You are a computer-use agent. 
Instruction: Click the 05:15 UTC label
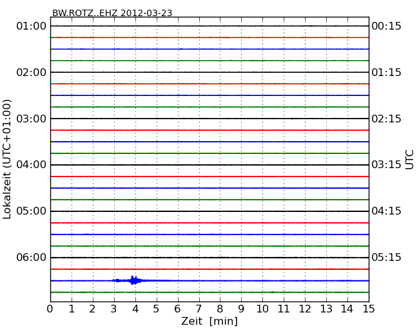click(x=386, y=257)
